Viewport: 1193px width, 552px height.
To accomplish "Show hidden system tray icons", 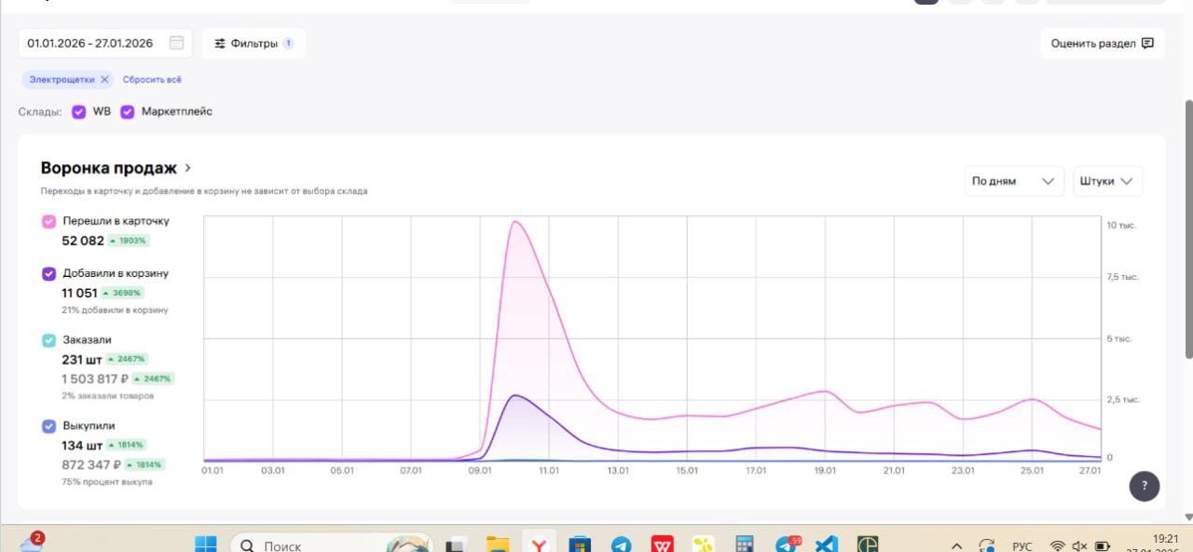I will [956, 546].
